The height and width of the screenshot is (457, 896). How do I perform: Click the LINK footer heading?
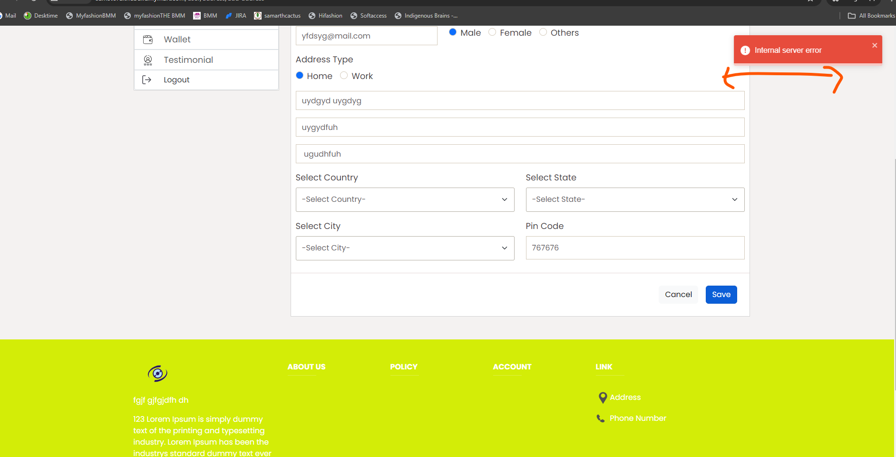[x=604, y=367]
